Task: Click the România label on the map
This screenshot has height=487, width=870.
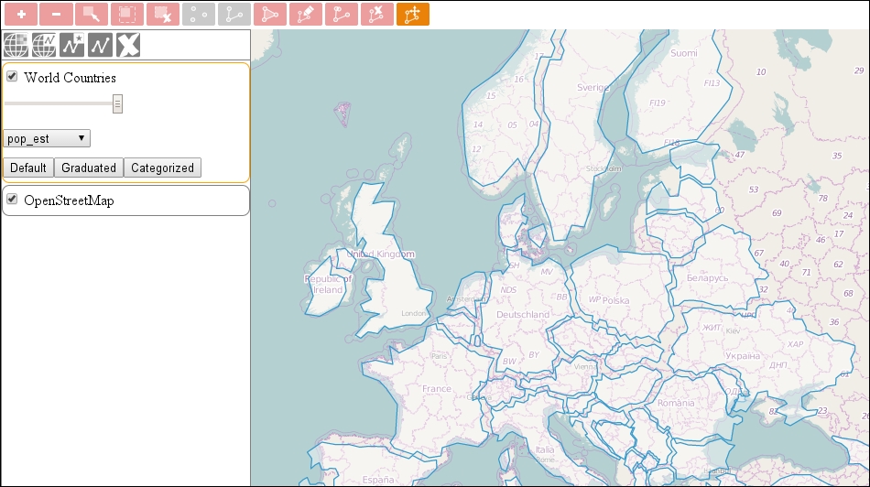Action: 676,404
